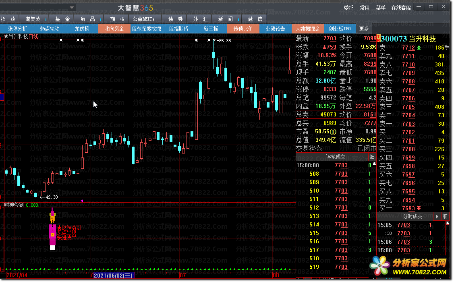Click the 300073 当升科技 stock title

point(408,39)
